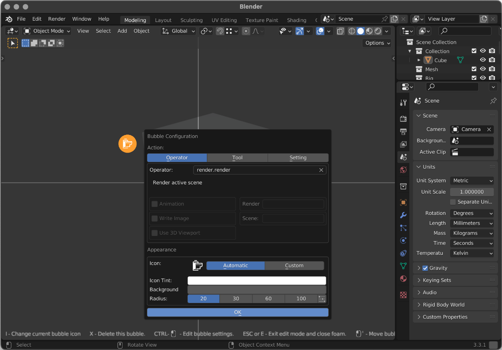Click the orange render bubble icon
This screenshot has height=350, width=502.
[x=128, y=144]
